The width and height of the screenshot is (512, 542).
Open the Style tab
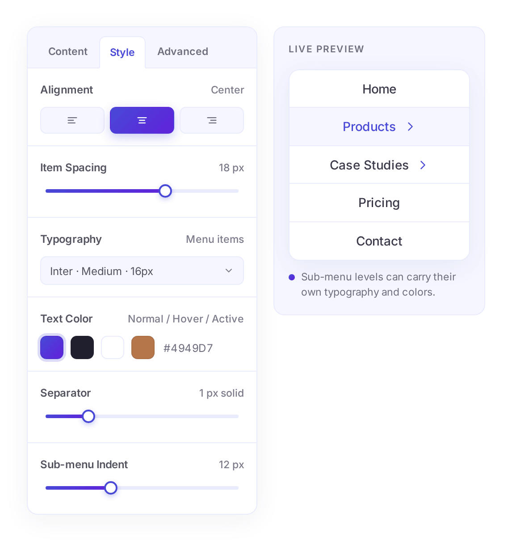tap(122, 52)
